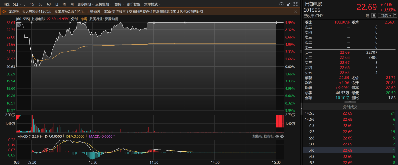
Task: Open the 所属行业: 影视动漫 industry link
Action: pyautogui.click(x=104, y=19)
